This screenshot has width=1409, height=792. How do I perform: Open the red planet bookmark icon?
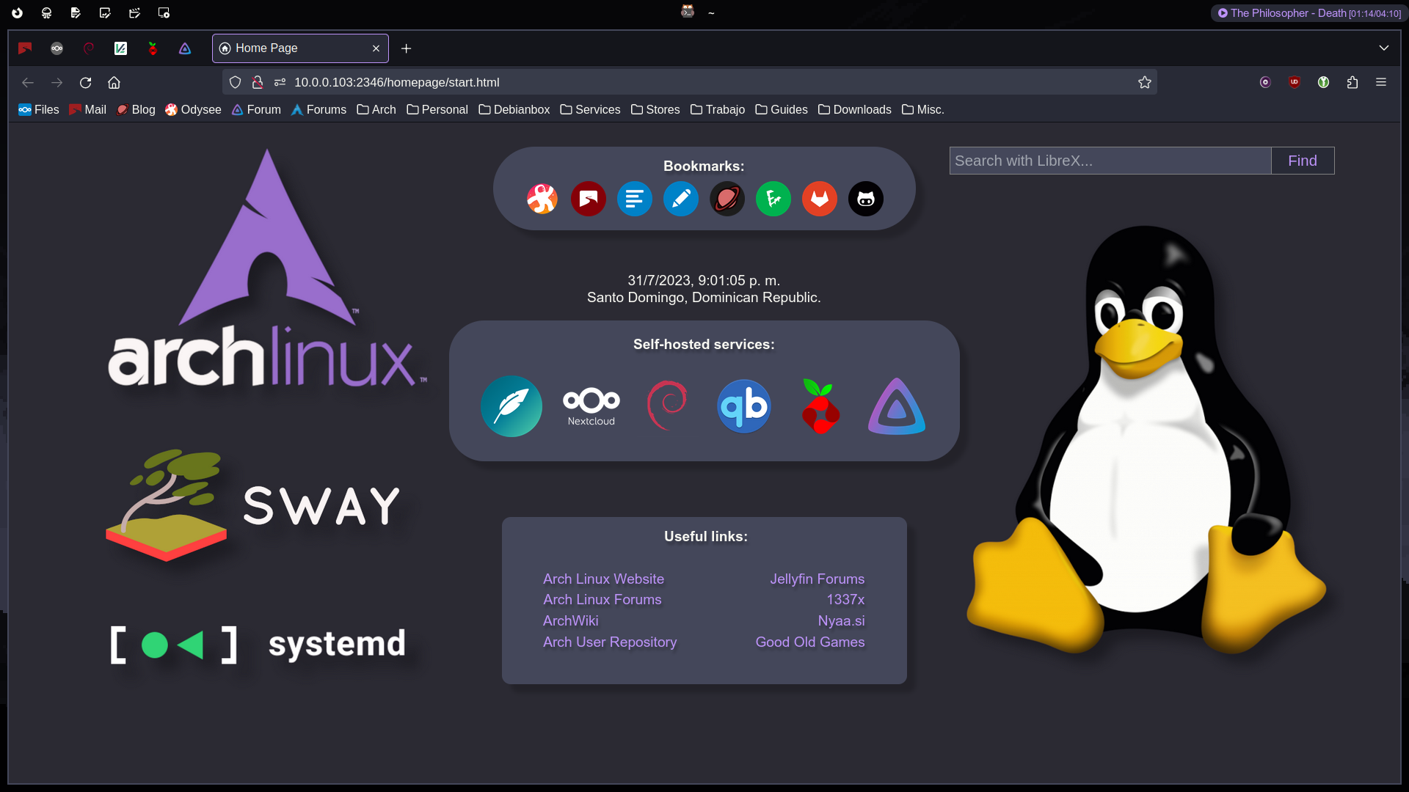(x=727, y=199)
